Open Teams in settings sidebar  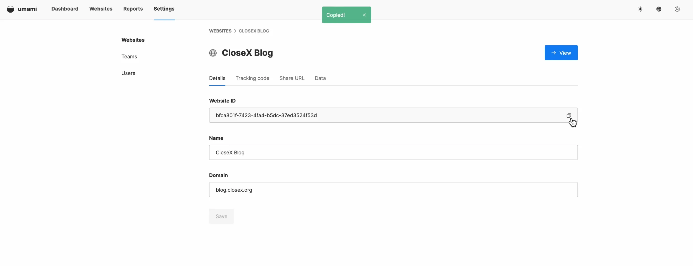[129, 56]
